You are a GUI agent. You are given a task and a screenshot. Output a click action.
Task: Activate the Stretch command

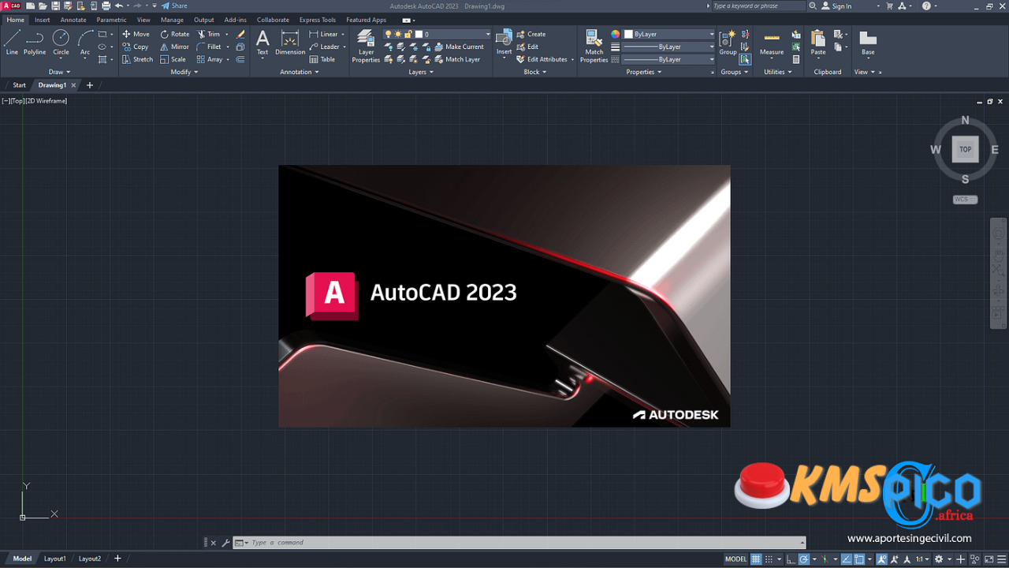click(137, 59)
